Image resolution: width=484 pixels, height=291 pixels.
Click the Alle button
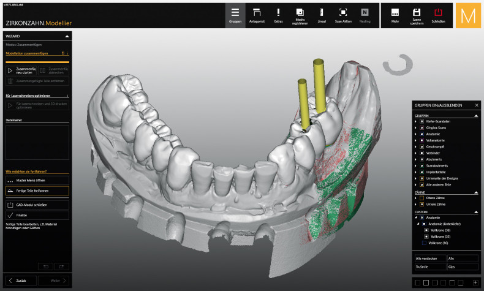[x=463, y=259]
